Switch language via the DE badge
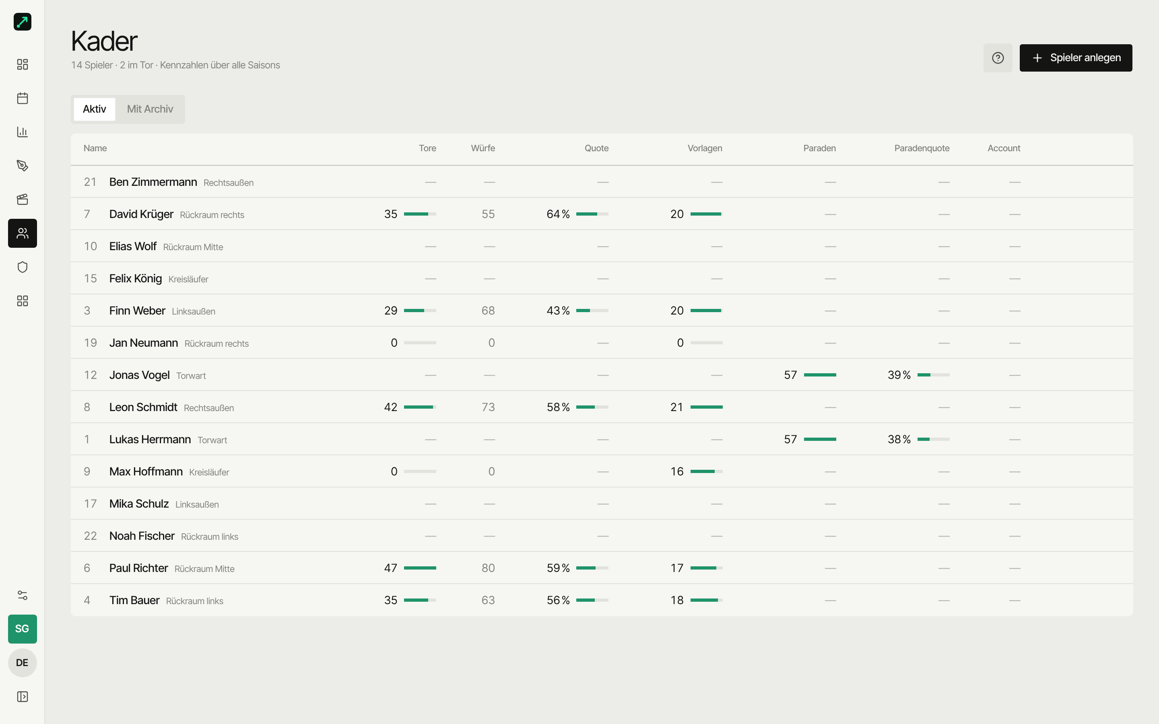Screen dimensions: 1159x724 [22, 663]
